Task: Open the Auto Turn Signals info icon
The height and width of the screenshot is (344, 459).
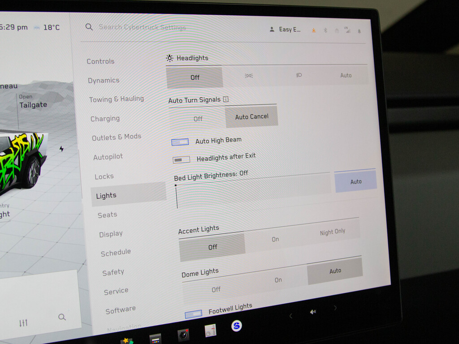Action: (226, 99)
